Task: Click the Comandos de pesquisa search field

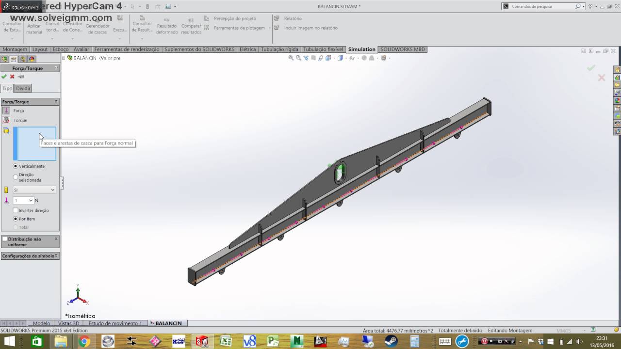Action: [541, 6]
